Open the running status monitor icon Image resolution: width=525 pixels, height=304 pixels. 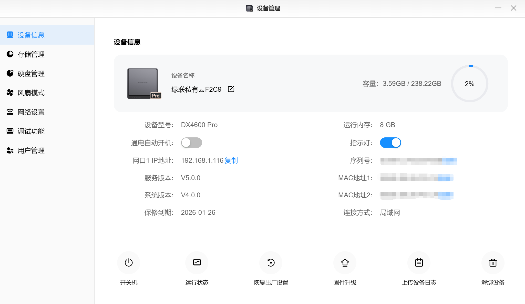(197, 263)
